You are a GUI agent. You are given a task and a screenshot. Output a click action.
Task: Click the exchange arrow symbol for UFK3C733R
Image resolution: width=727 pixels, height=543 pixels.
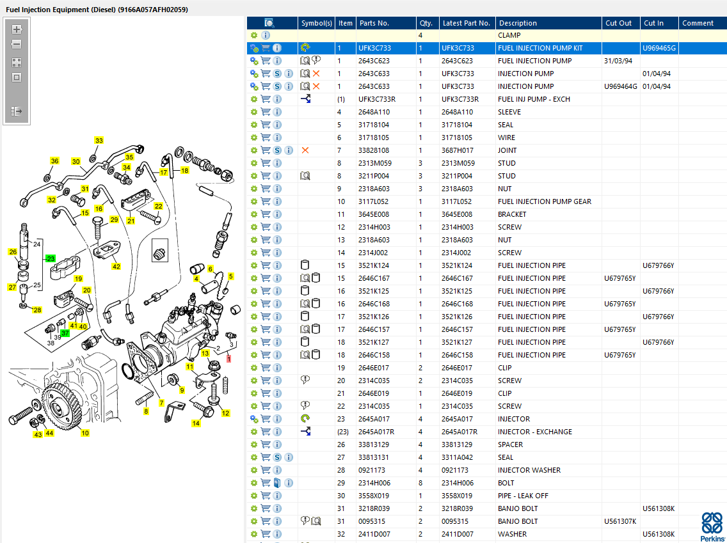[305, 98]
